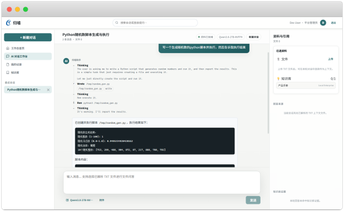The width and height of the screenshot is (344, 211).
Task: Collapse the first Thinking block
Action: click(82, 65)
